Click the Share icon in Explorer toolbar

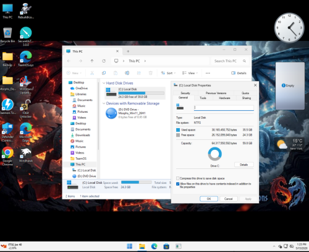click(x=139, y=73)
